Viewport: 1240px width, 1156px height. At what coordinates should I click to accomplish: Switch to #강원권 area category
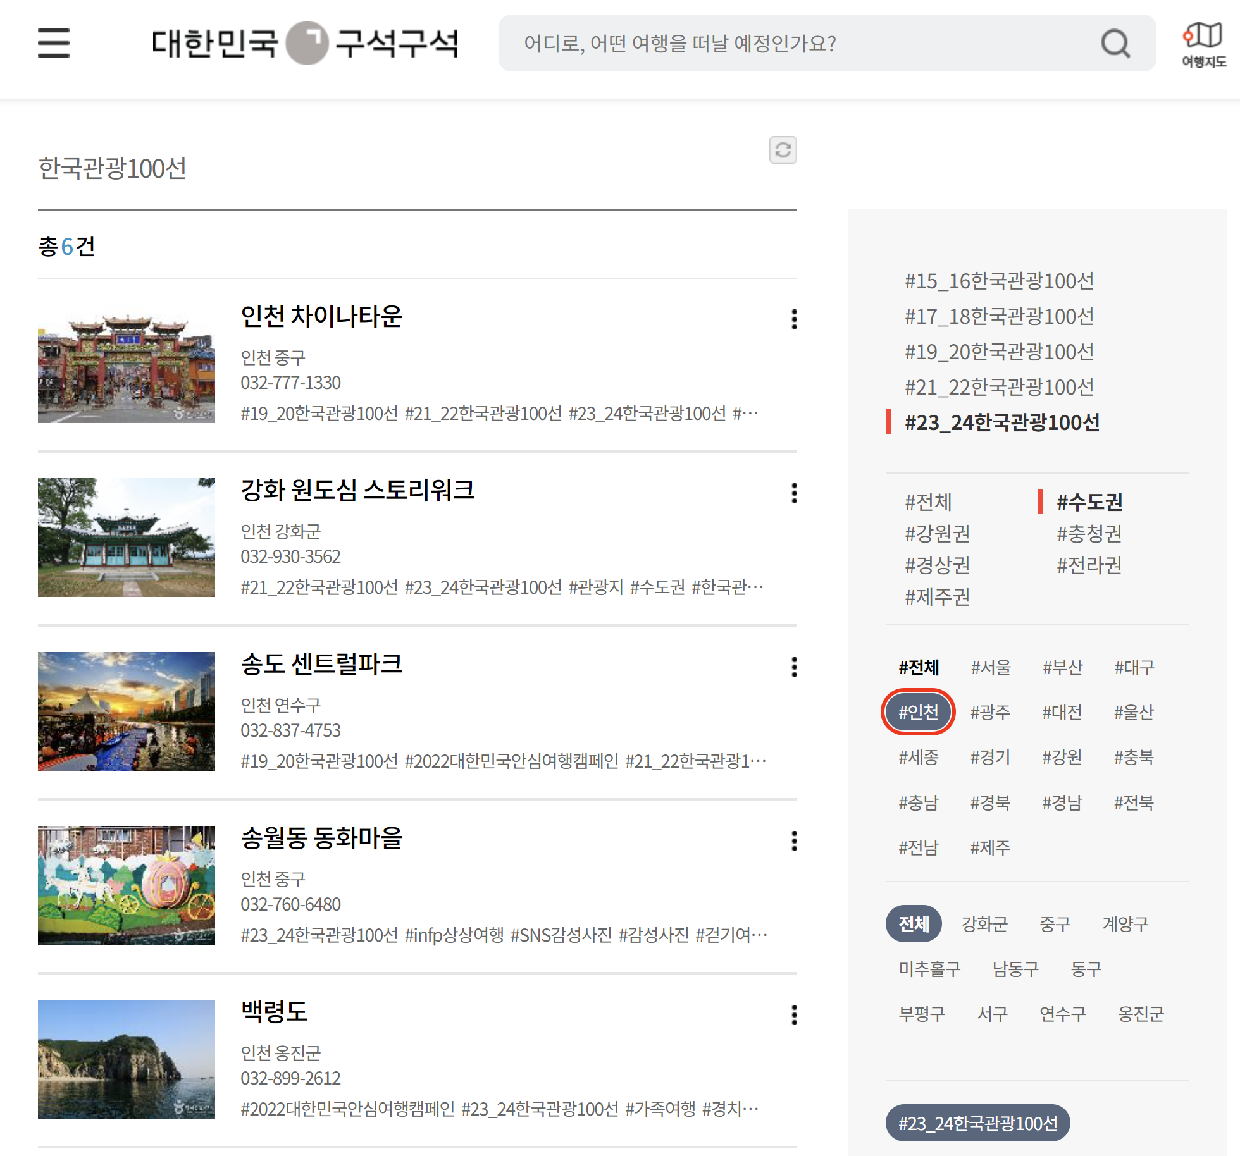click(x=937, y=533)
